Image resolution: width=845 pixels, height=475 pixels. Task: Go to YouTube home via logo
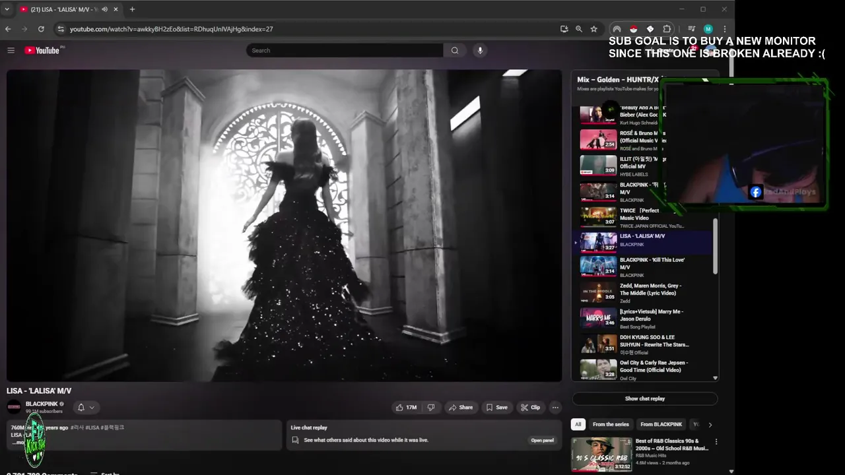tap(42, 50)
